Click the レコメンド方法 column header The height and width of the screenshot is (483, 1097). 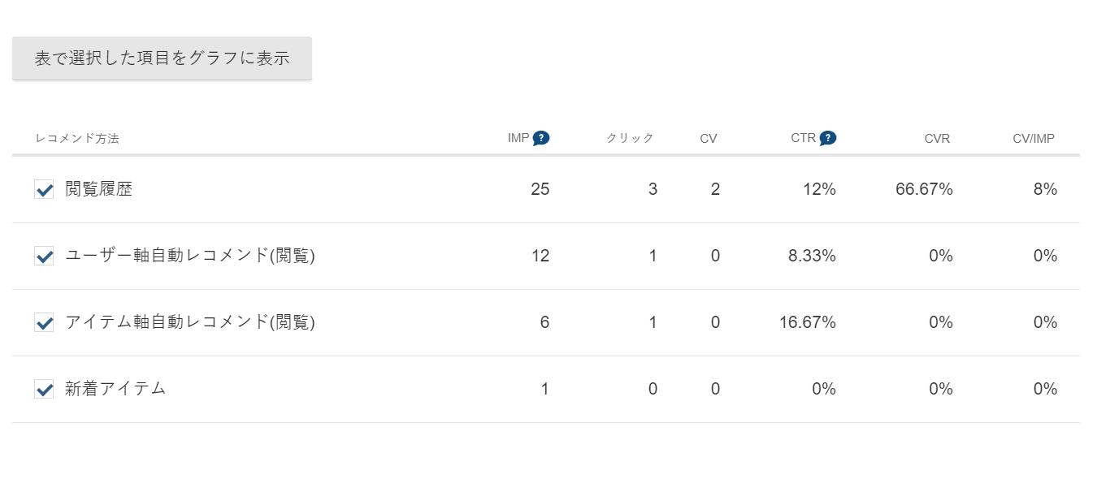[77, 139]
